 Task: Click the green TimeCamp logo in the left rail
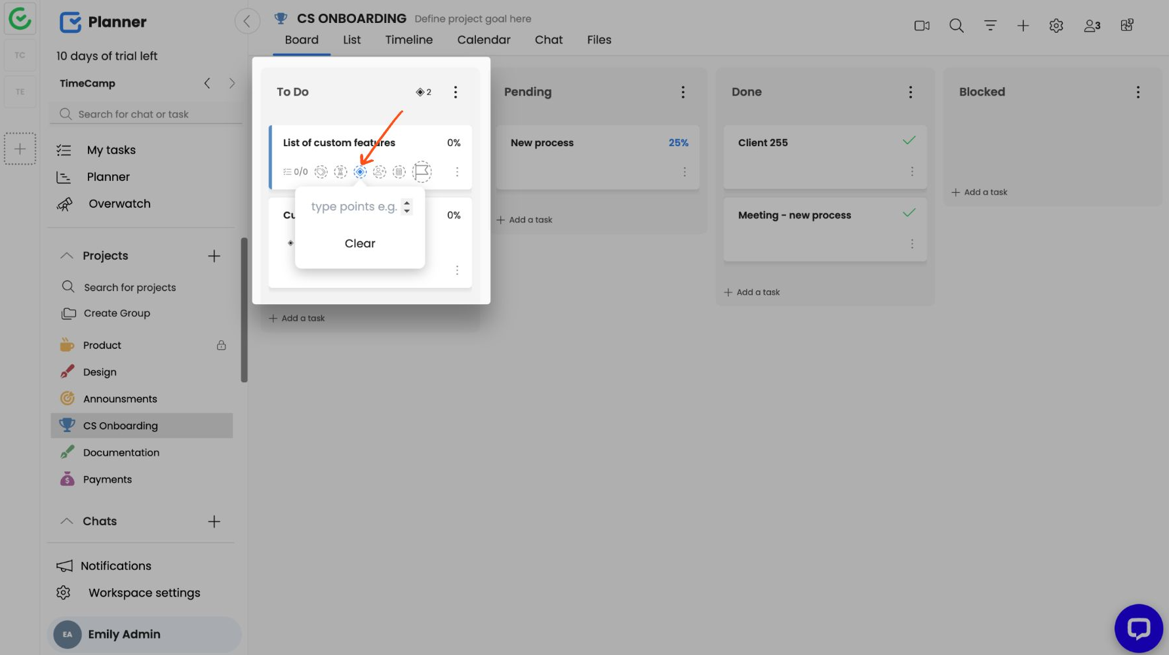click(x=20, y=19)
